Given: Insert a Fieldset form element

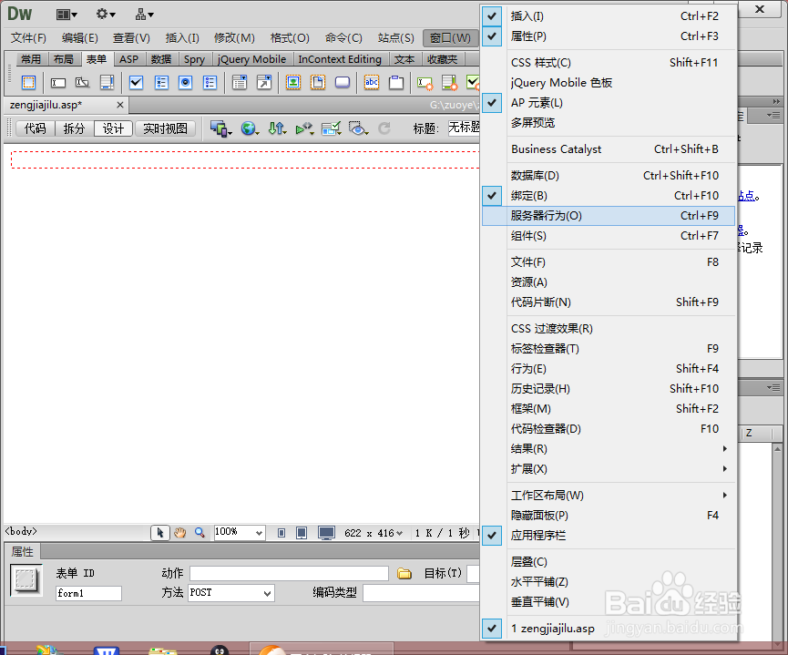Looking at the screenshot, I should pyautogui.click(x=396, y=82).
